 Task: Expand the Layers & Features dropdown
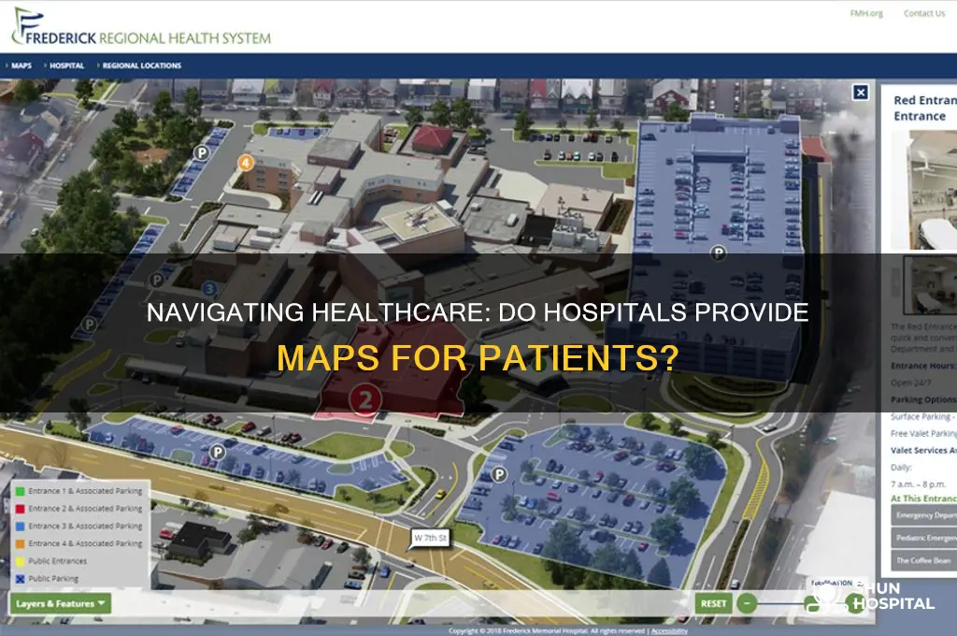coord(61,603)
